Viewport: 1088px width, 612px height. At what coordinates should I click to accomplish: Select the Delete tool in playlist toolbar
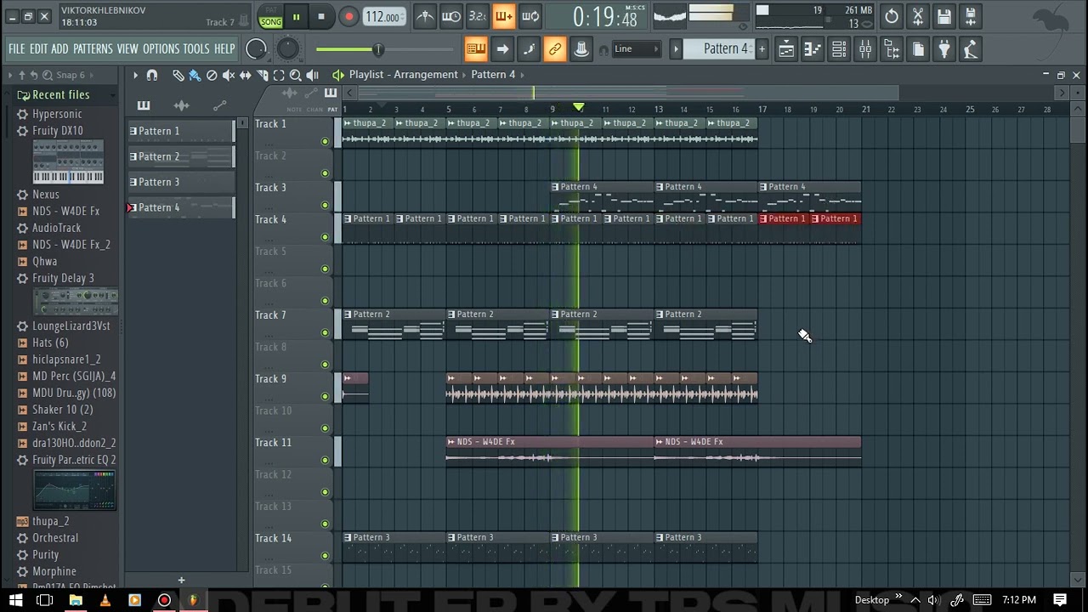[x=212, y=75]
